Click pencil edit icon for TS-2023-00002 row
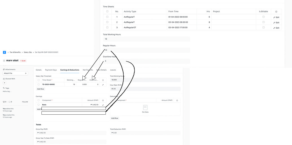Viewport: 292px width, 145px height. click(x=103, y=85)
